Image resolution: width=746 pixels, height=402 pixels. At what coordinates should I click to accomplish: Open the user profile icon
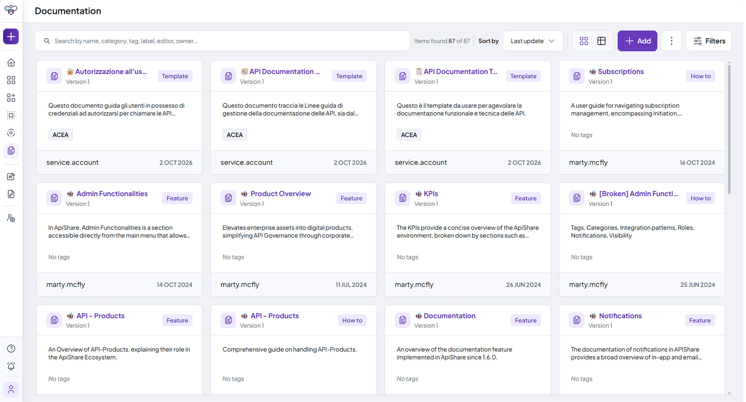coord(11,389)
